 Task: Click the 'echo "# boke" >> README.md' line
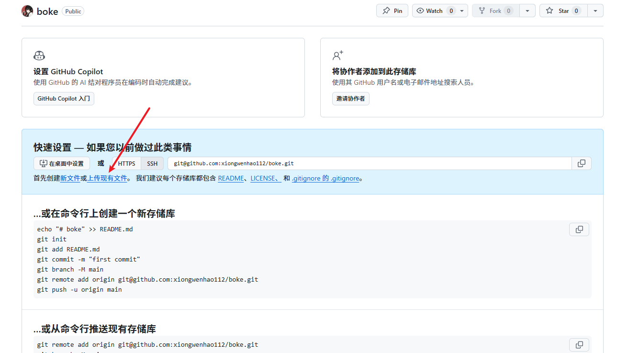85,229
